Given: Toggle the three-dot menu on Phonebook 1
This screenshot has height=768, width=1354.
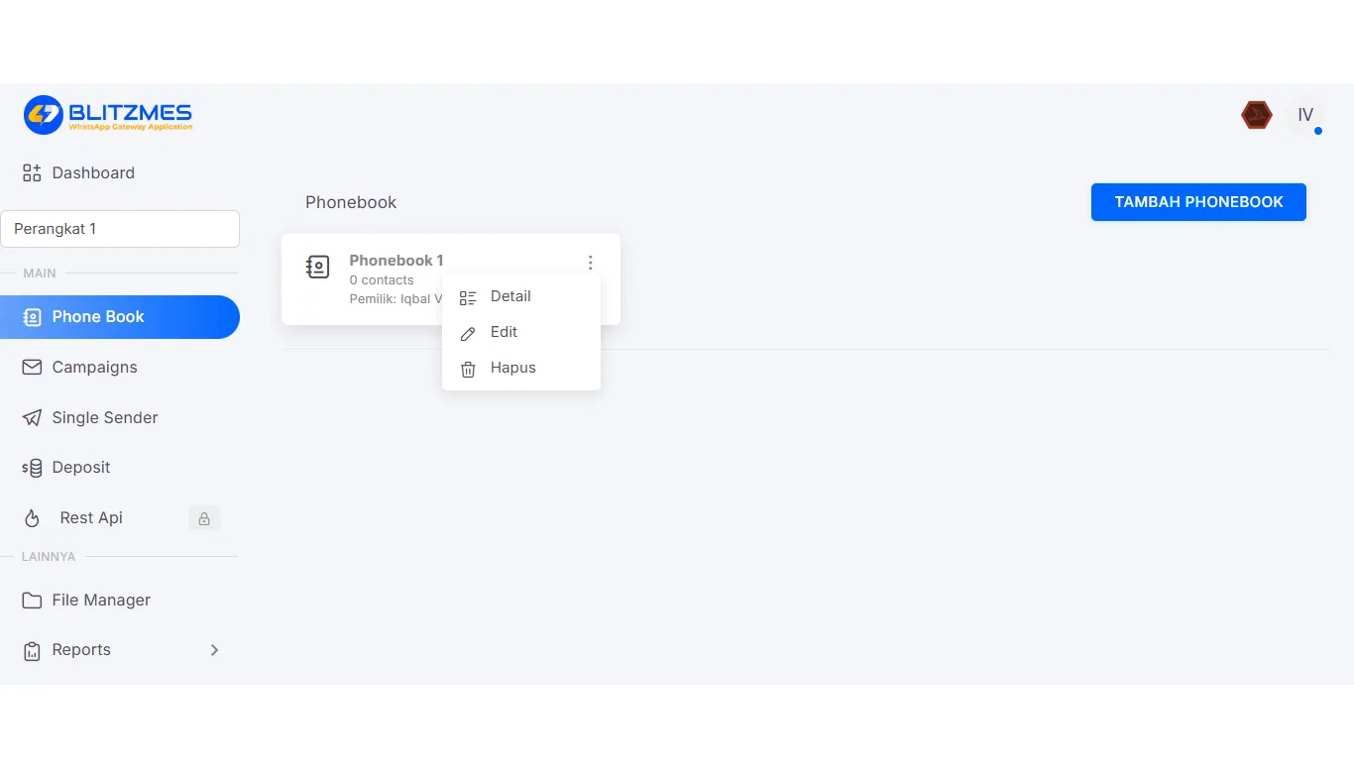Looking at the screenshot, I should pos(591,263).
